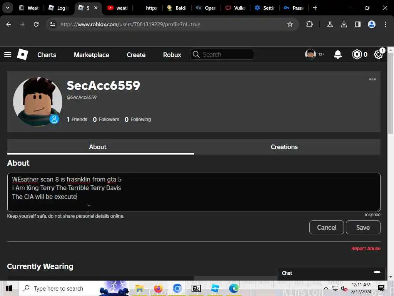Switch to the YouTube weat tab
The height and width of the screenshot is (296, 394).
click(x=119, y=8)
